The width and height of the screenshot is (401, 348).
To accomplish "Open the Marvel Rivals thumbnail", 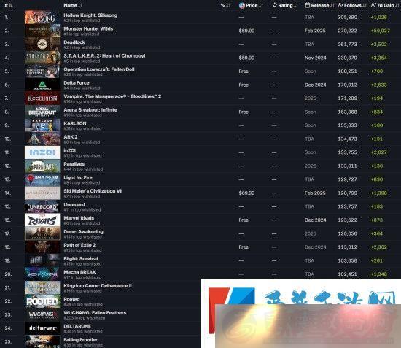I will (42, 220).
